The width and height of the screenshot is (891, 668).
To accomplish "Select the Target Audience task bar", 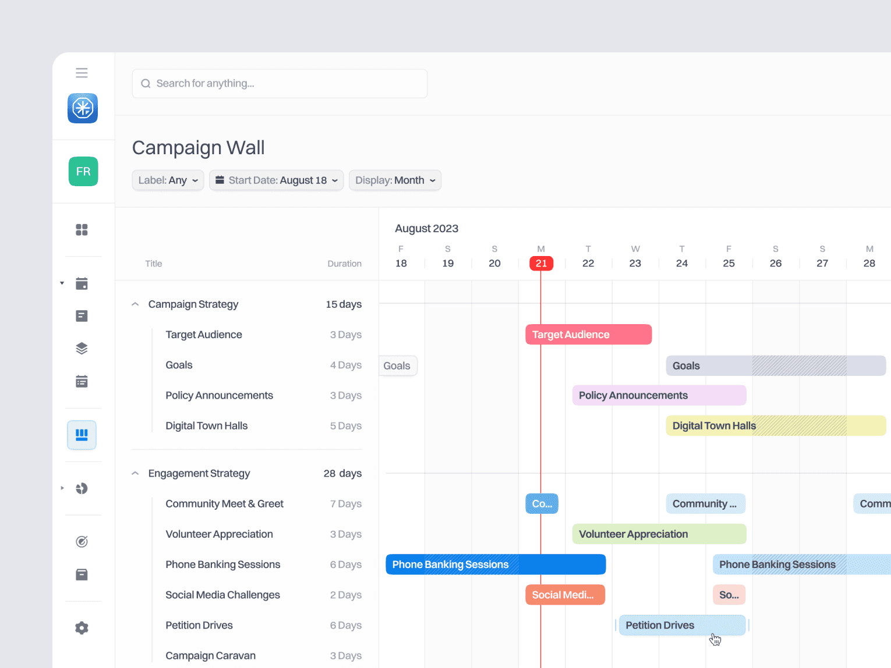I will click(588, 334).
